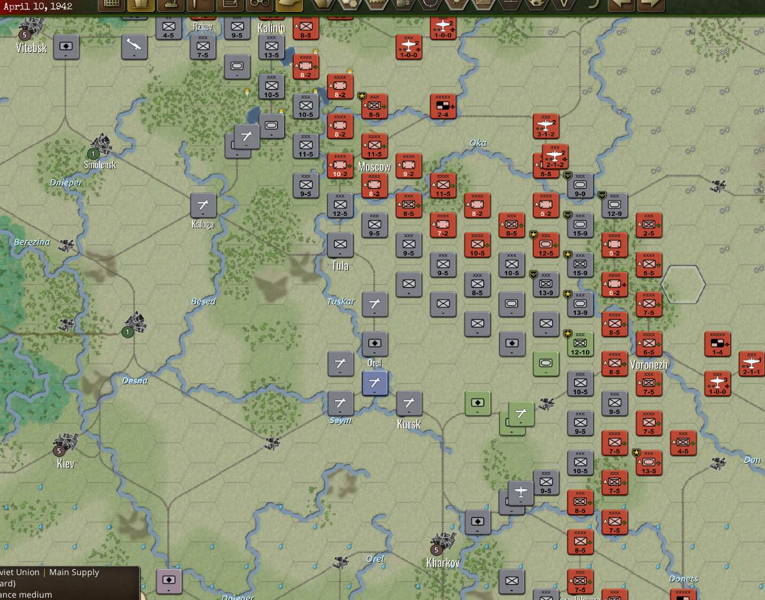Select the Soviet 3-1-2 air unit
765x600 pixels.
tap(546, 126)
